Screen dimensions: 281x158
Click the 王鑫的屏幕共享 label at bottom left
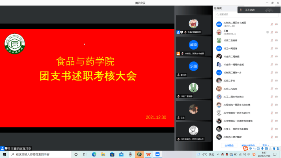pyautogui.click(x=21, y=149)
